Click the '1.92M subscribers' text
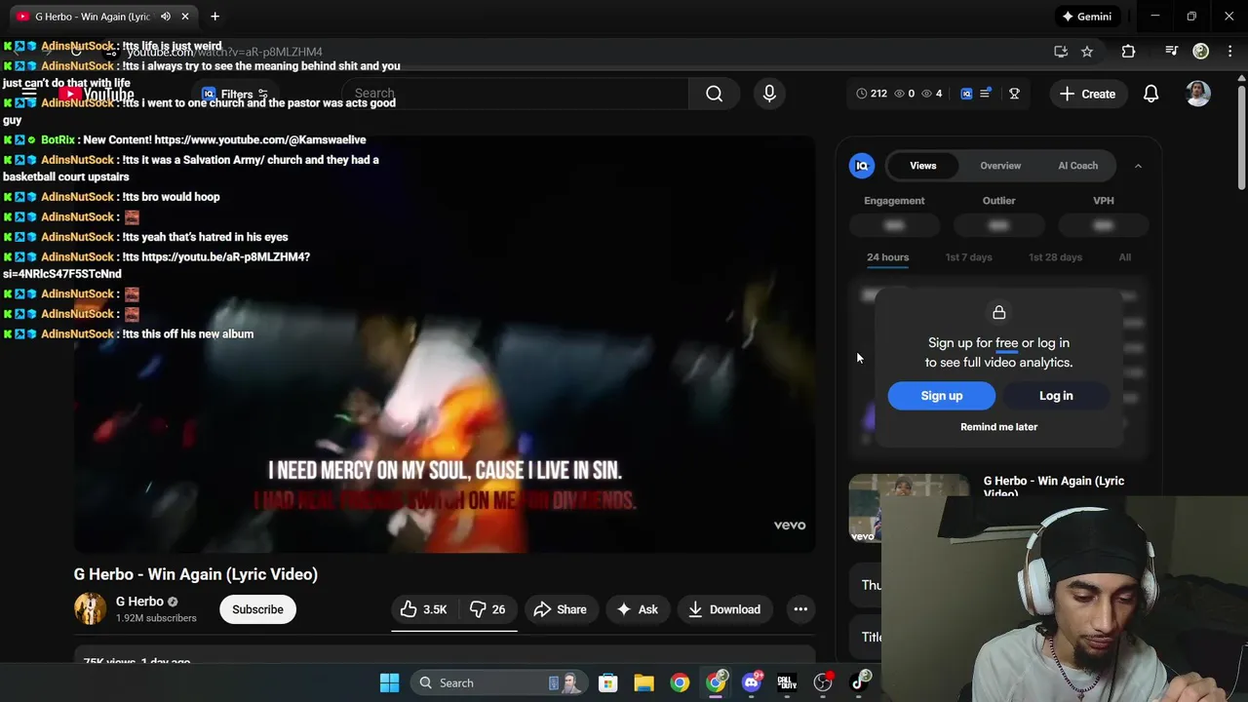 tap(156, 618)
